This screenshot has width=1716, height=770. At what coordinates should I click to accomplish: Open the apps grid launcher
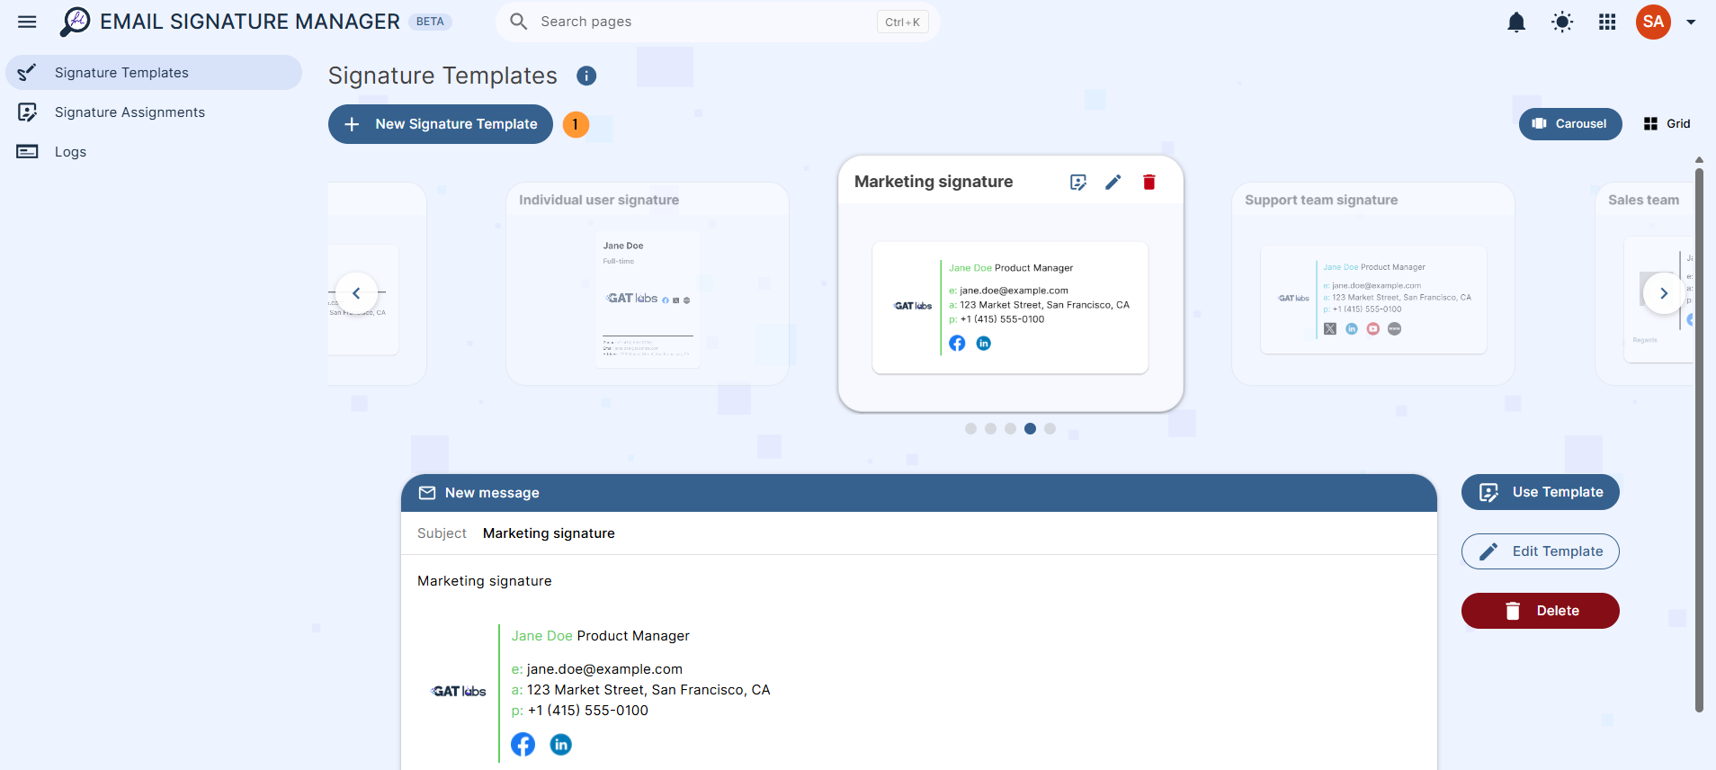click(x=1607, y=22)
